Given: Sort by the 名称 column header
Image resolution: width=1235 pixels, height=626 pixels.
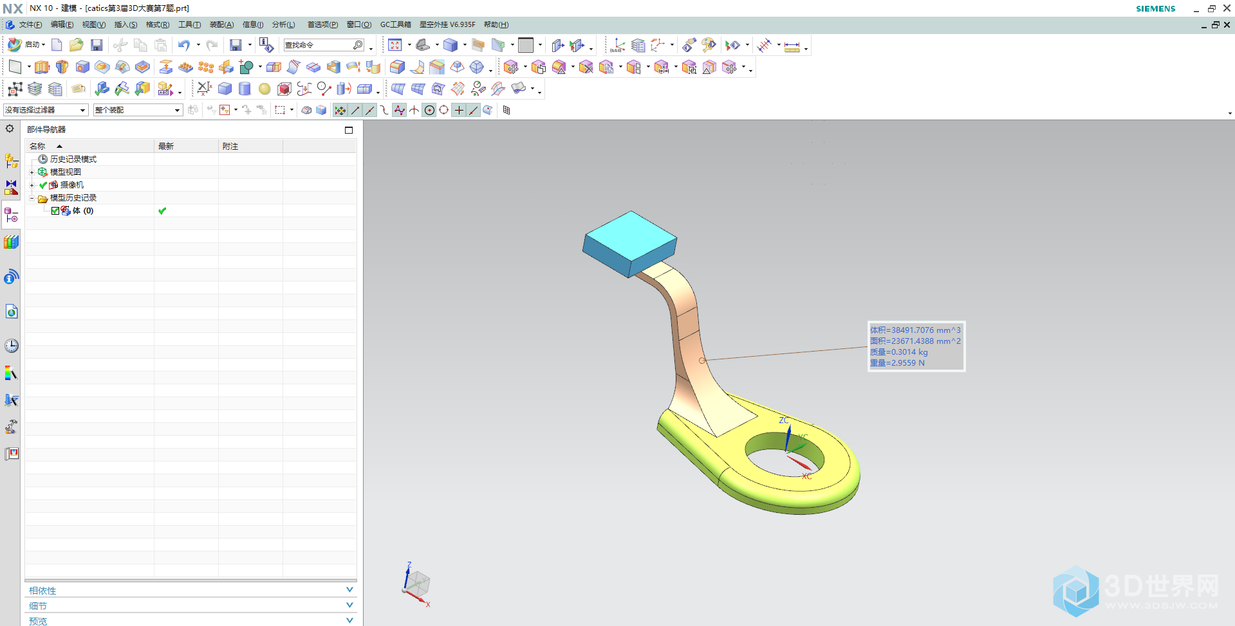Looking at the screenshot, I should click(89, 147).
